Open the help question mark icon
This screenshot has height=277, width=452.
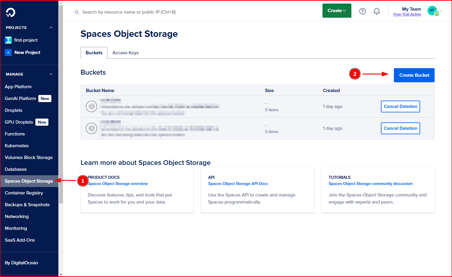(363, 11)
